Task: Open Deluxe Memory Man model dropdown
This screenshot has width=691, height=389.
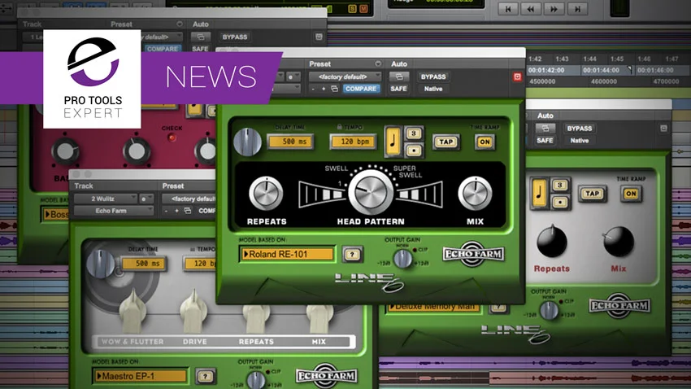Action: click(x=432, y=308)
